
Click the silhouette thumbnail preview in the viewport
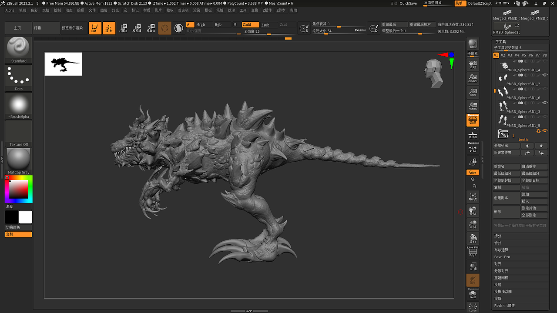click(64, 64)
